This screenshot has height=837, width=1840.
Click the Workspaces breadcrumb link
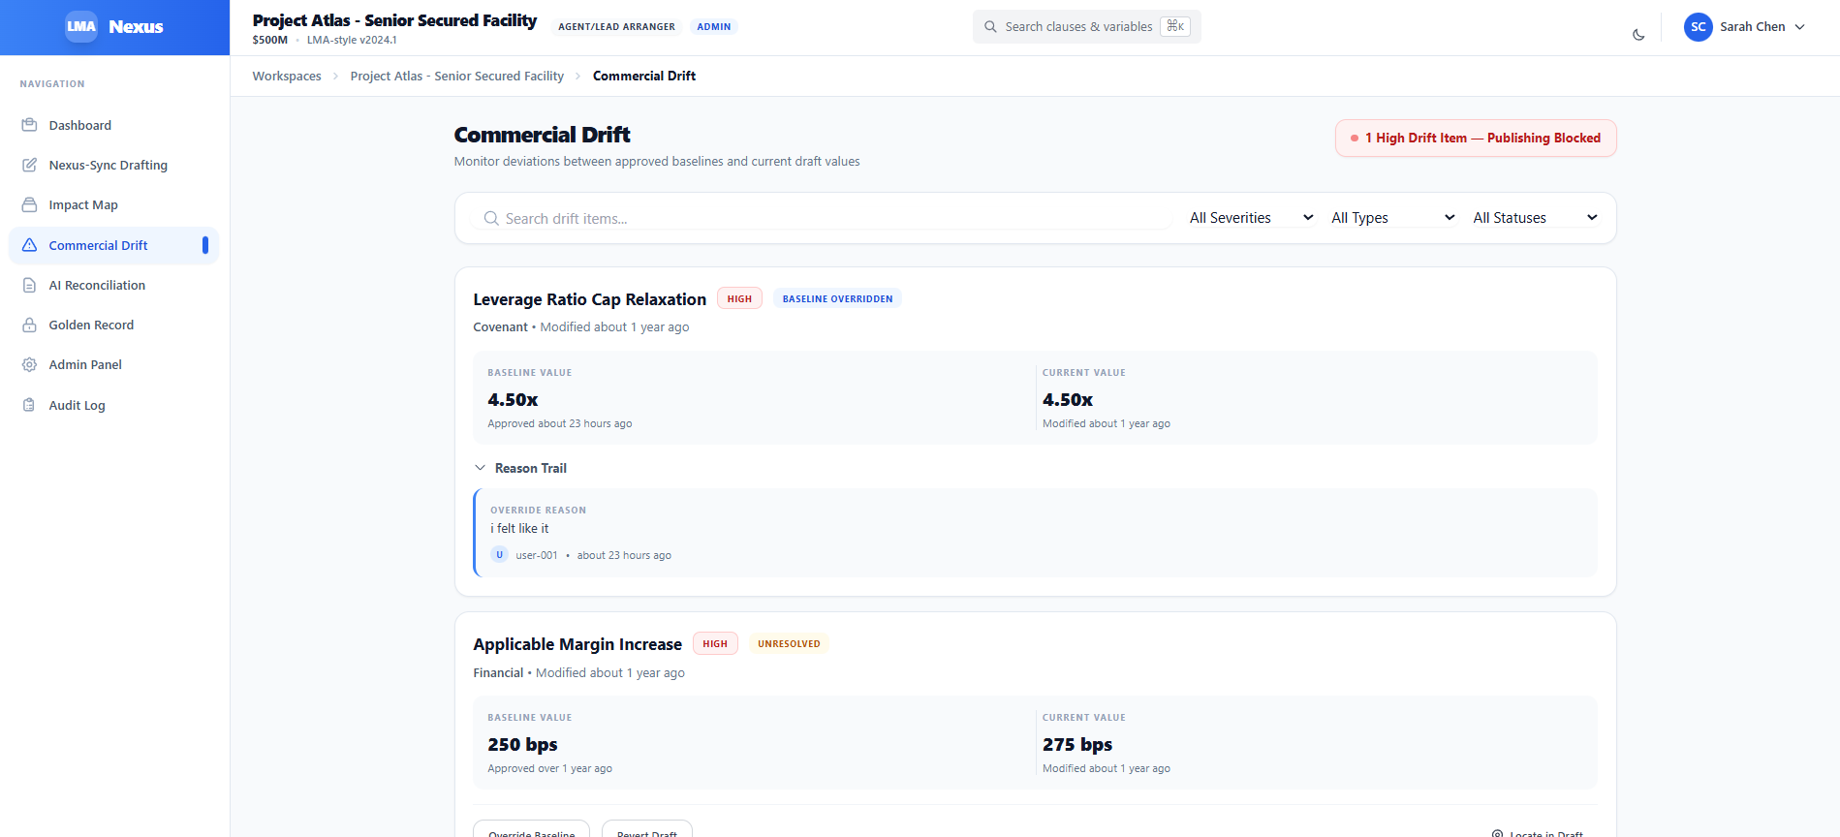click(x=287, y=76)
